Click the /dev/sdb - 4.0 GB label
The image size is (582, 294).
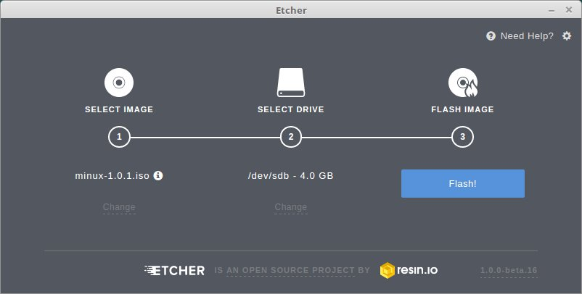[x=290, y=175]
